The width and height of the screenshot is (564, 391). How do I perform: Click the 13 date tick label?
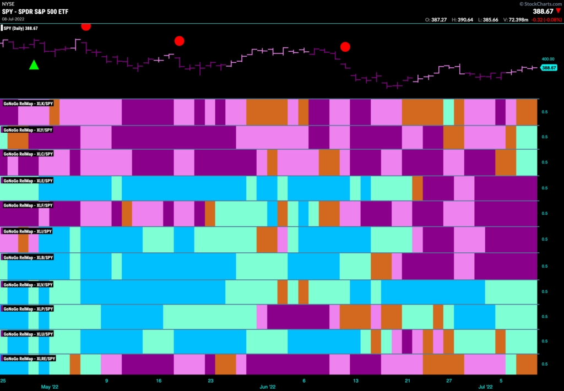pyautogui.click(x=356, y=381)
